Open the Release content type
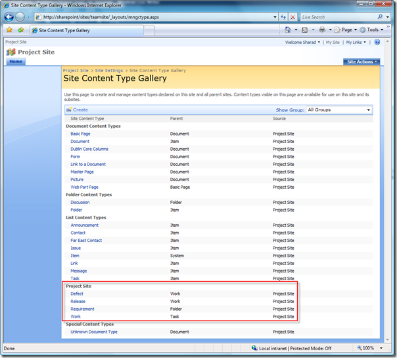397x358 pixels. click(x=78, y=301)
